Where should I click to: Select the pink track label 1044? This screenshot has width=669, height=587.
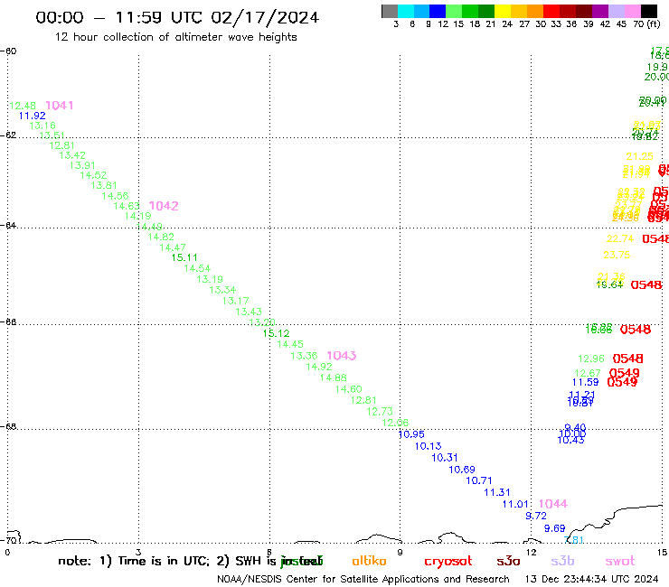pos(553,504)
